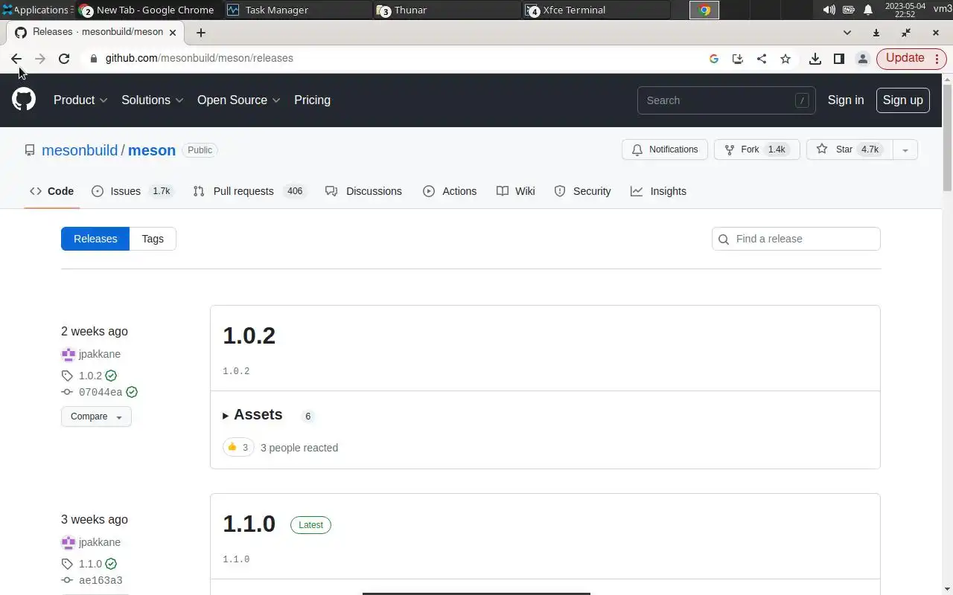Click the verified badge next to tag 1.0.2
The width and height of the screenshot is (953, 595).
[111, 376]
